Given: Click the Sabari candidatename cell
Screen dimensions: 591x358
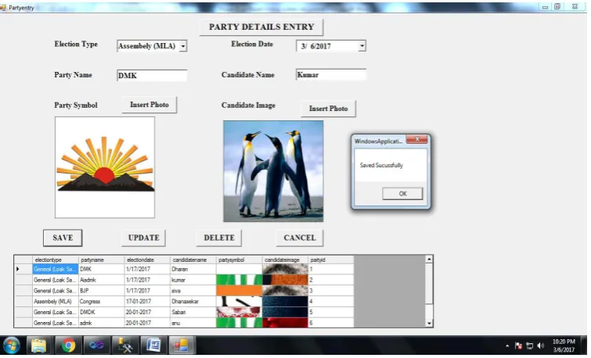Looking at the screenshot, I should (x=193, y=312).
